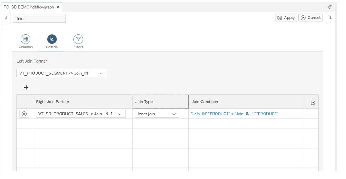Select the number 1 port on right
The width and height of the screenshot is (346, 179).
pos(330,18)
